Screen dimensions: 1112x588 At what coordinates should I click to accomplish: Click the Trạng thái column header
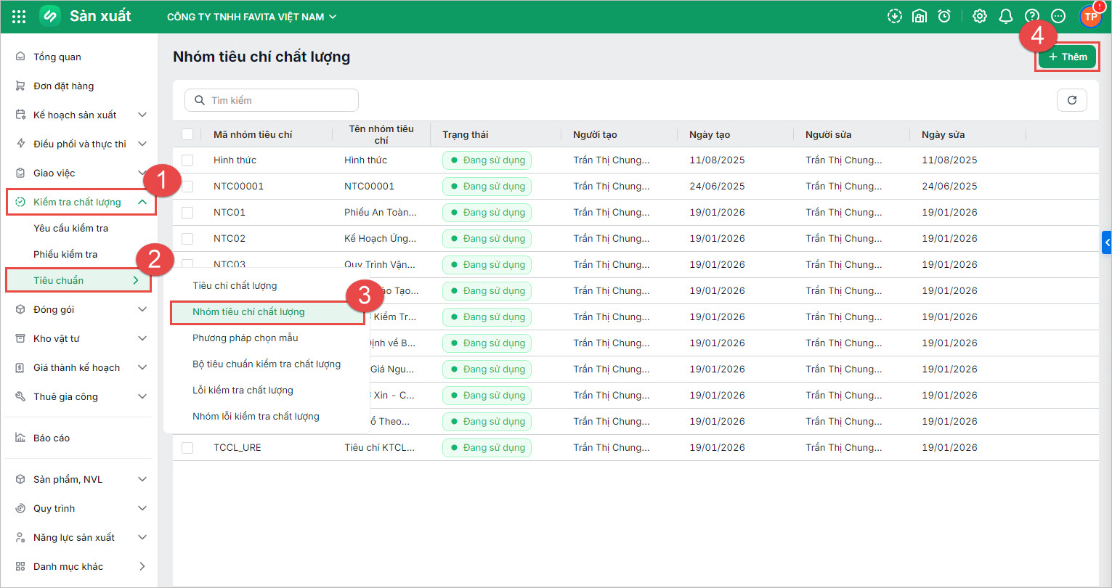tap(466, 134)
